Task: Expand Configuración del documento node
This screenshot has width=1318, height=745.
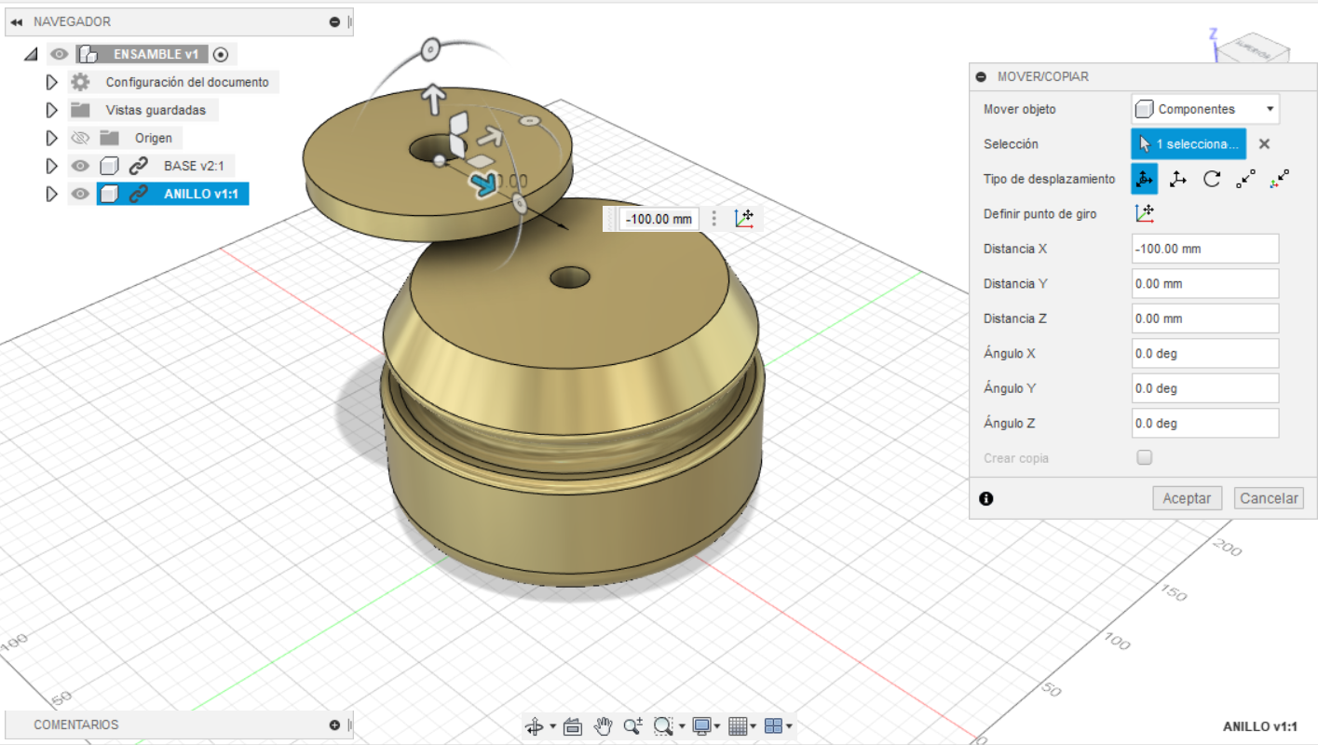Action: (x=52, y=82)
